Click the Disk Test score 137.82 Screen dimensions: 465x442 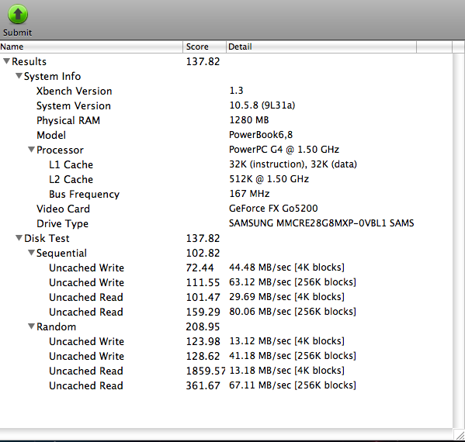[203, 238]
